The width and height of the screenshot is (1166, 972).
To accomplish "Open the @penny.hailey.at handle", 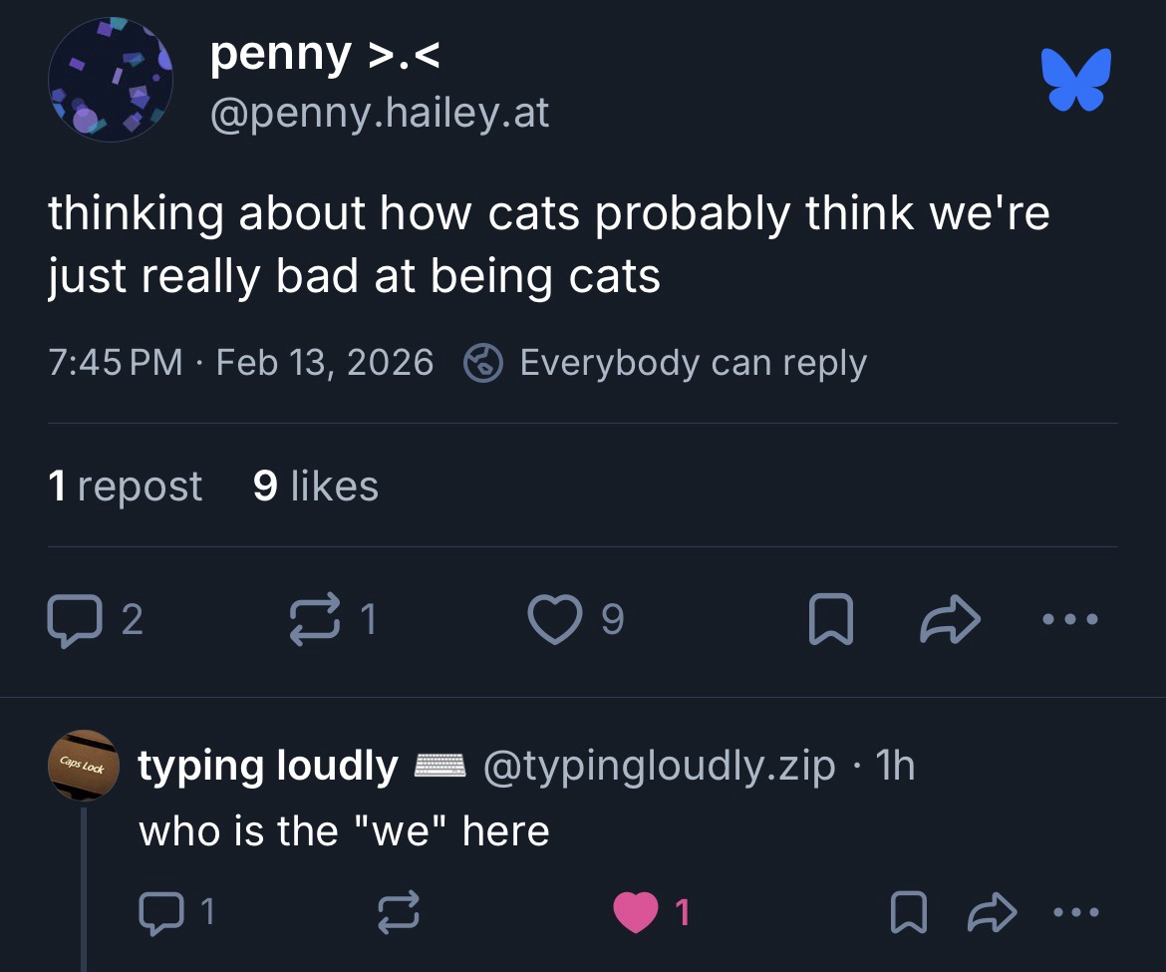I will coord(379,114).
